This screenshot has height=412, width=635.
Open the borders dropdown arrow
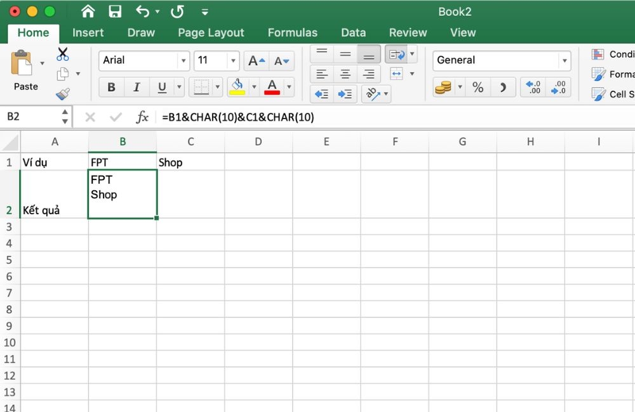point(217,87)
